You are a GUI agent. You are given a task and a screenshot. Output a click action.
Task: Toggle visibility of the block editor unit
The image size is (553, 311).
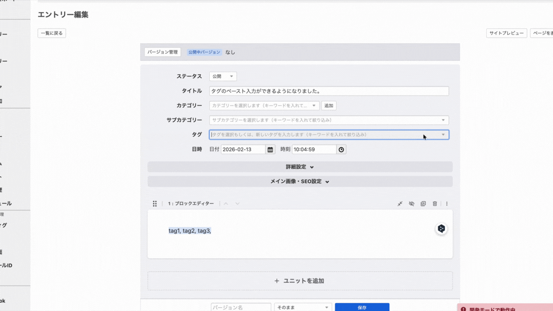(411, 204)
